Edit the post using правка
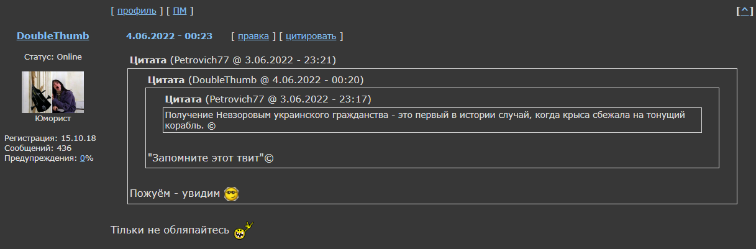The height and width of the screenshot is (249, 756). tap(253, 36)
